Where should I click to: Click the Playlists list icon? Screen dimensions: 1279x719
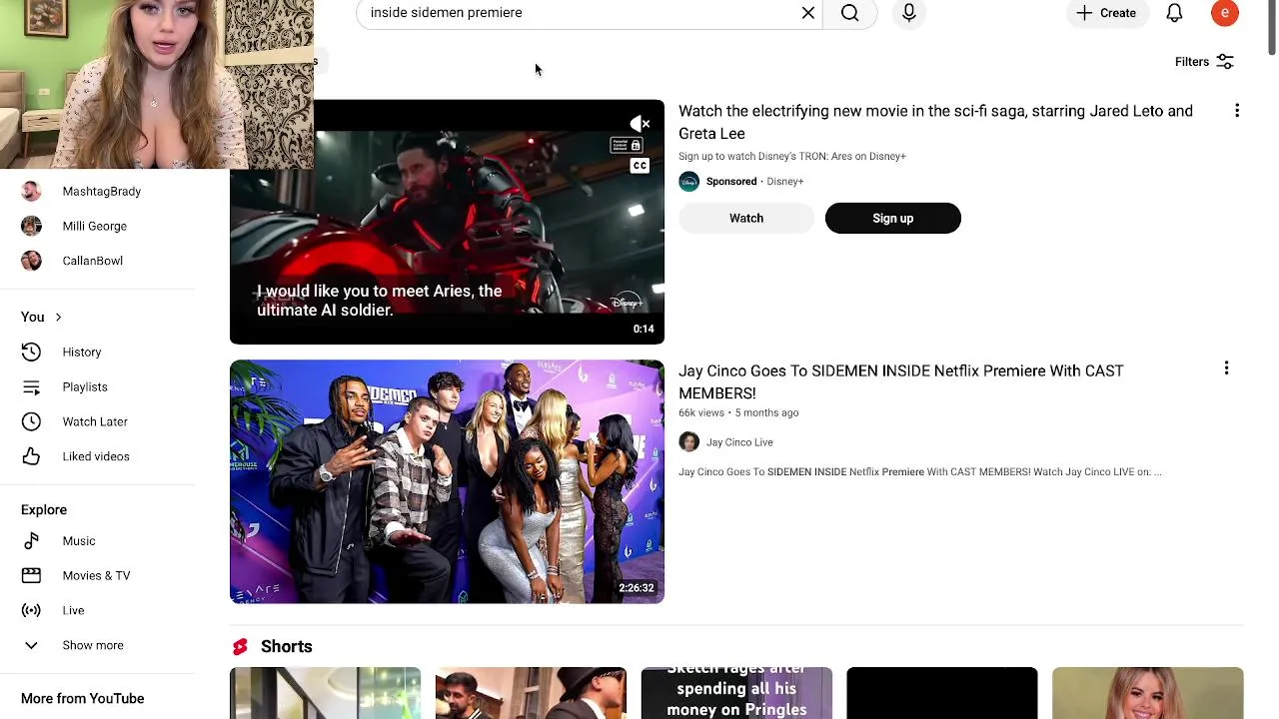tap(31, 386)
